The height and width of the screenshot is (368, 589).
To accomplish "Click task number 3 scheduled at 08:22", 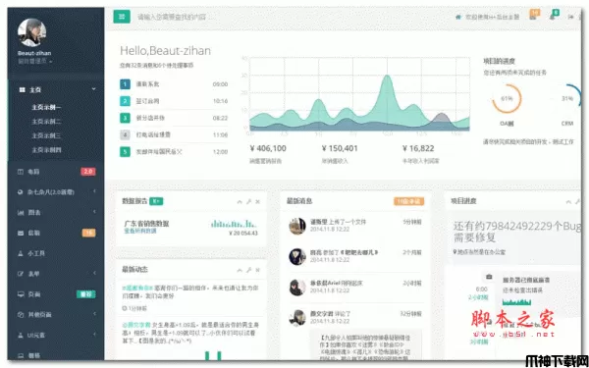I will (x=174, y=118).
